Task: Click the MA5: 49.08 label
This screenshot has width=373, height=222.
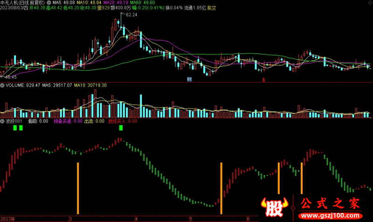Action: tap(63, 3)
